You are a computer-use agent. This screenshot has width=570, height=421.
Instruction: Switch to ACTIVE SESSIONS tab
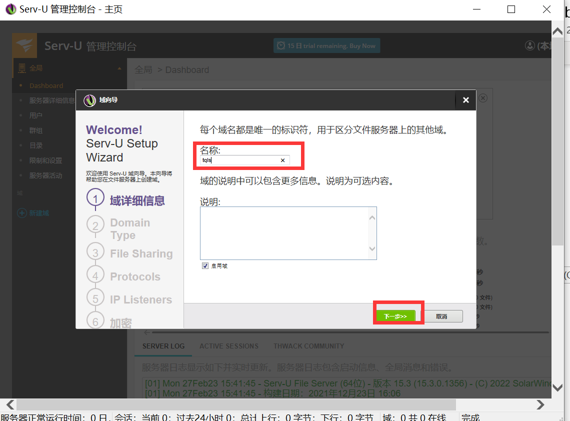click(x=229, y=346)
